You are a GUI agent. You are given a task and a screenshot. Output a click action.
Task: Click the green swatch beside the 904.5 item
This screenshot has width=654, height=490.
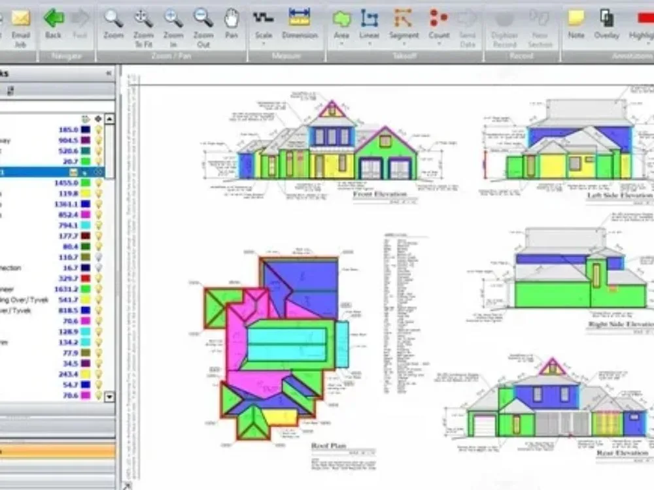pos(85,139)
